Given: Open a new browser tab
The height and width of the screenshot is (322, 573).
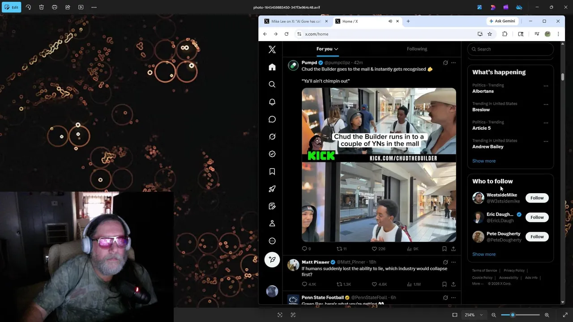Looking at the screenshot, I should point(408,21).
